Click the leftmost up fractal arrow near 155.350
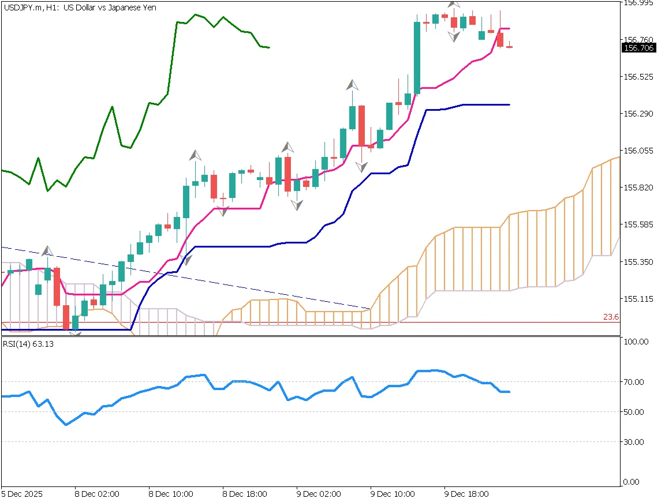 coord(47,251)
